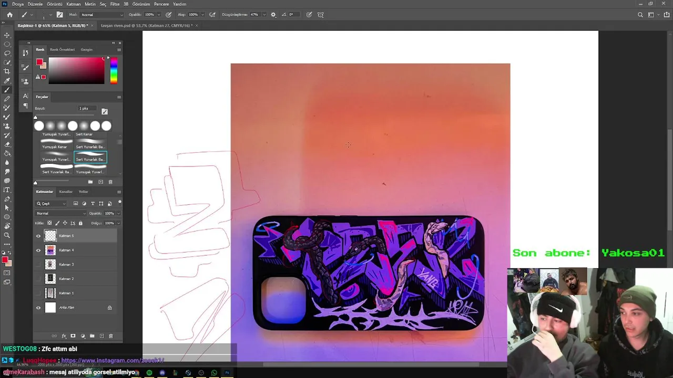The image size is (673, 378).
Task: Expand the Opaklık dropdown in options bar
Action: tap(158, 15)
